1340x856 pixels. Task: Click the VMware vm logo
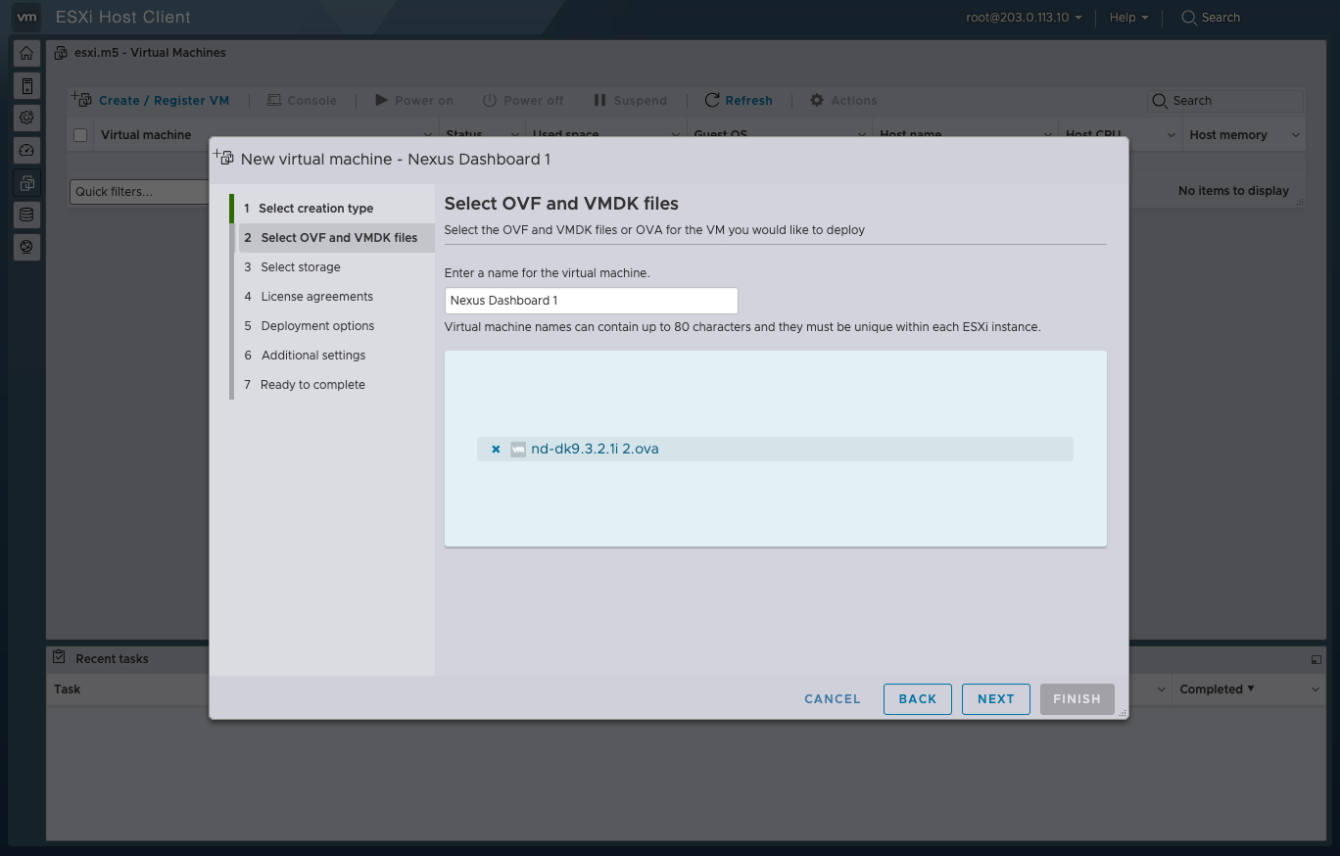pyautogui.click(x=27, y=17)
